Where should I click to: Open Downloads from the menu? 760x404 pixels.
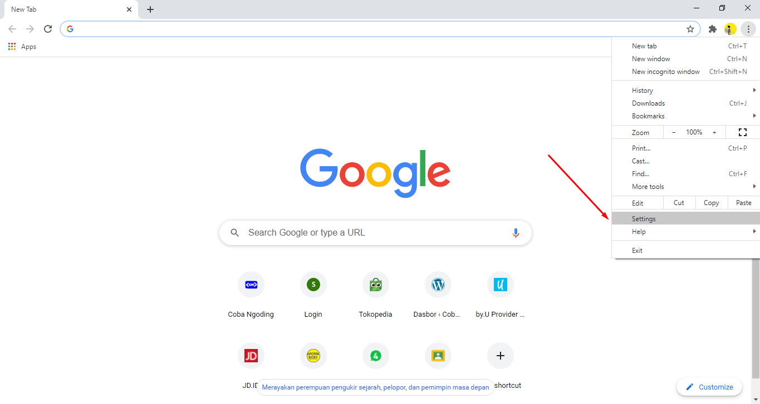[685, 103]
